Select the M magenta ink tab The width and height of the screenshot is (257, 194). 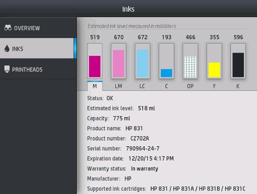click(95, 86)
